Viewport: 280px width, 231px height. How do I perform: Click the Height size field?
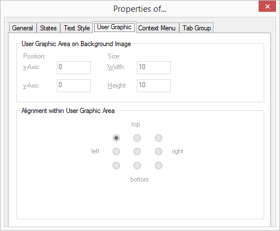click(x=154, y=85)
